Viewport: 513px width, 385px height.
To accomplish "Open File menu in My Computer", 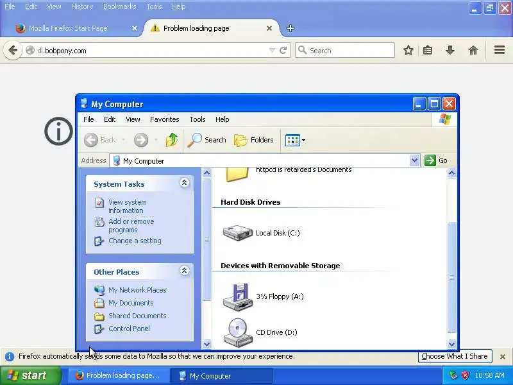I will click(x=88, y=119).
